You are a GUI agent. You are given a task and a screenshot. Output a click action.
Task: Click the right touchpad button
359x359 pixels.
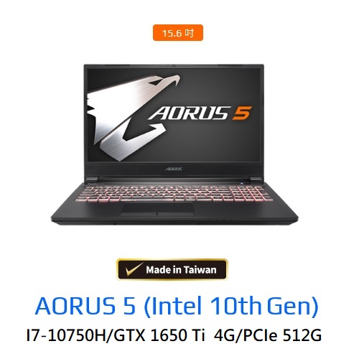click(176, 213)
